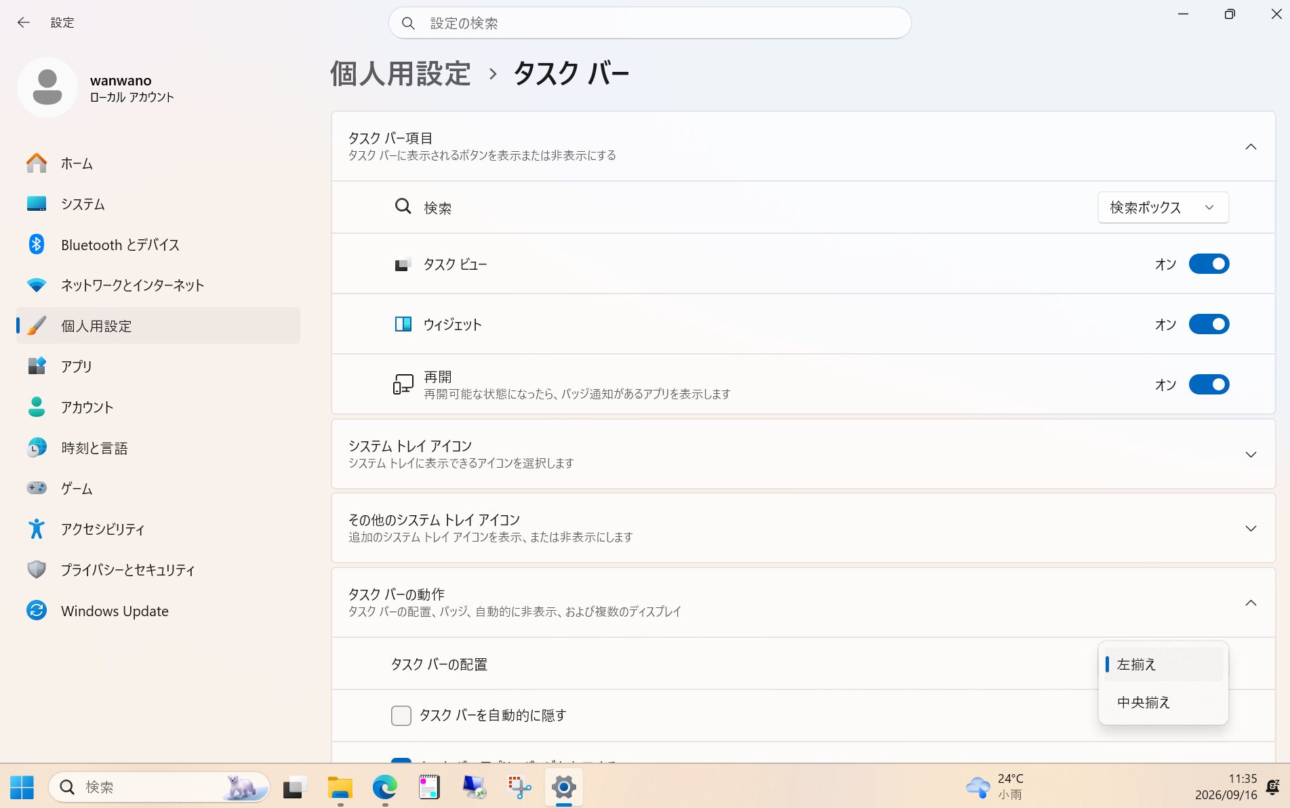Open the weather widget 24°C

[995, 787]
